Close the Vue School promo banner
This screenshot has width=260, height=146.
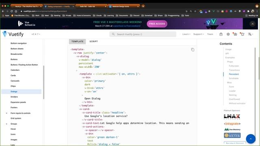click(x=252, y=24)
